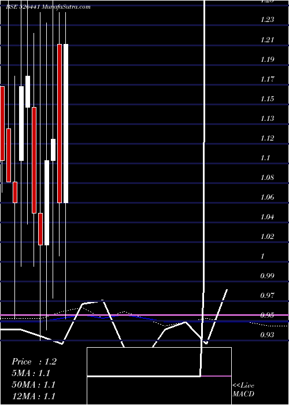Click the 1.23 price axis label
Image resolution: width=289 pixels, height=405 pixels.
coord(267,20)
